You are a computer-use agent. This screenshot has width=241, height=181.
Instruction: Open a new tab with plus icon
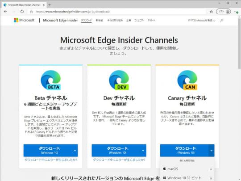pos(50,5)
